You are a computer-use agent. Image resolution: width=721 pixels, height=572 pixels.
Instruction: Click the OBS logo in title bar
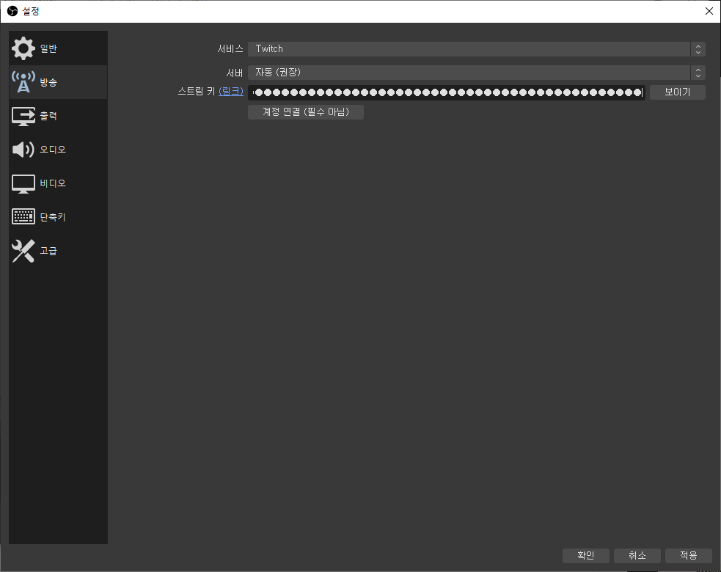click(x=12, y=11)
